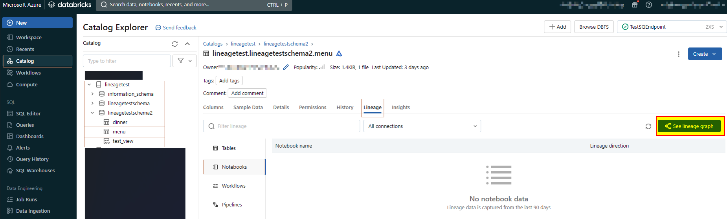Click See lineage graph button
This screenshot has height=219, width=727.
click(689, 126)
